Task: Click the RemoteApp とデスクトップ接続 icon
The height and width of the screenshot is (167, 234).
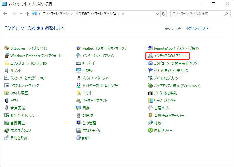Action: point(151,48)
